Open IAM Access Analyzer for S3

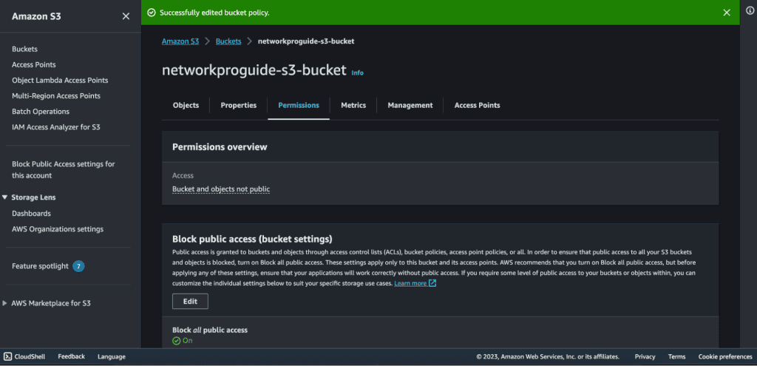click(56, 127)
